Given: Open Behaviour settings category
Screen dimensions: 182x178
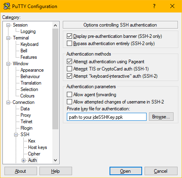Looking at the screenshot, I should (30, 77).
